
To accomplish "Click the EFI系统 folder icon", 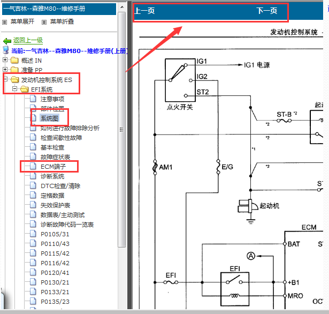I will (24, 89).
